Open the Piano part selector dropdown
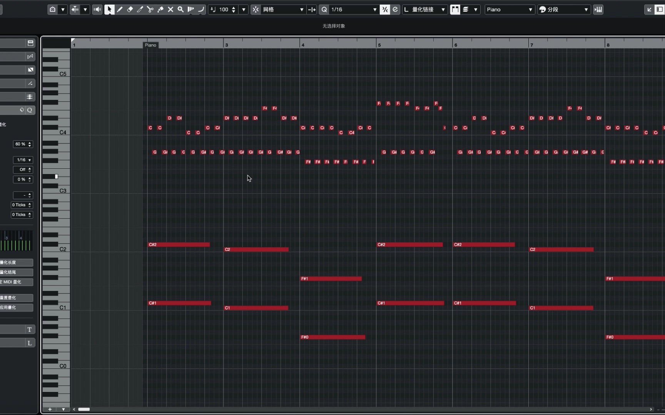This screenshot has width=665, height=415. click(510, 10)
